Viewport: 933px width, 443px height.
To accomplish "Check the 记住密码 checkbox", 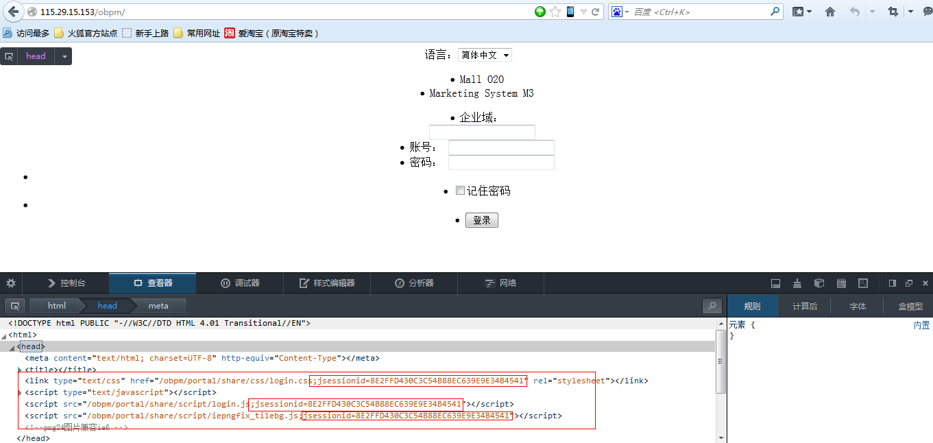I will tap(460, 191).
